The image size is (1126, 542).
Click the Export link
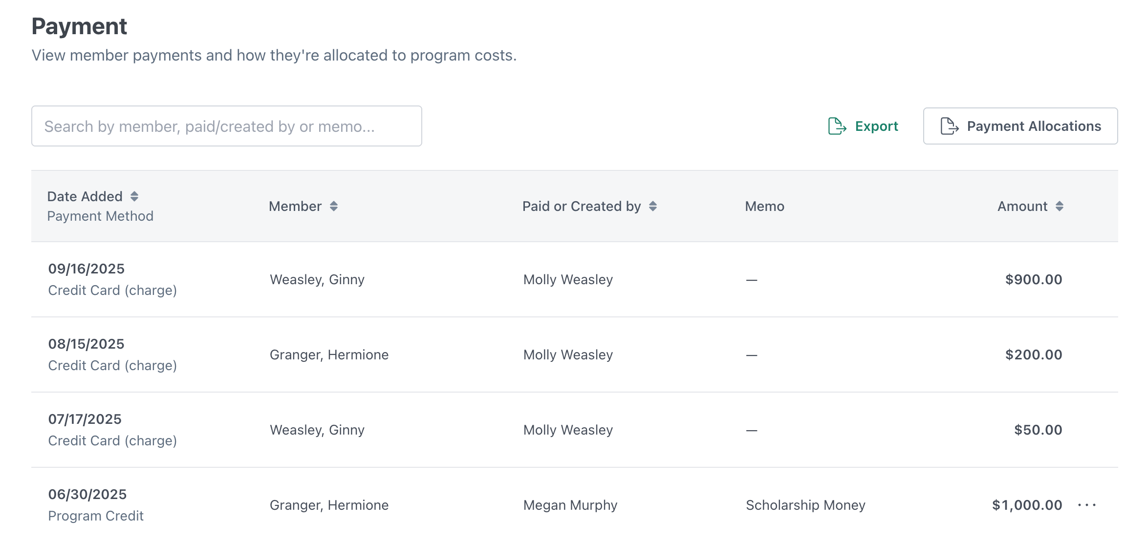[876, 126]
